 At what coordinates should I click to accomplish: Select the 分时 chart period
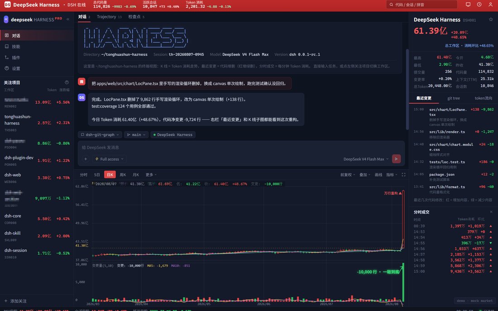click(x=84, y=175)
